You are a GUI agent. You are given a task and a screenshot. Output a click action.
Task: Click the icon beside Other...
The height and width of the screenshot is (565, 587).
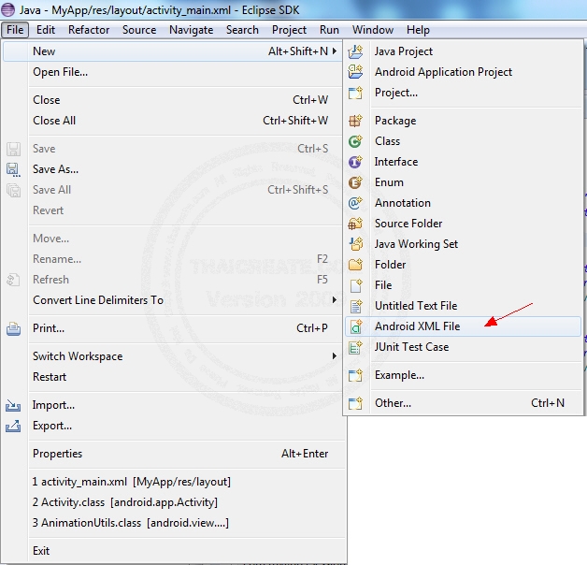(355, 403)
